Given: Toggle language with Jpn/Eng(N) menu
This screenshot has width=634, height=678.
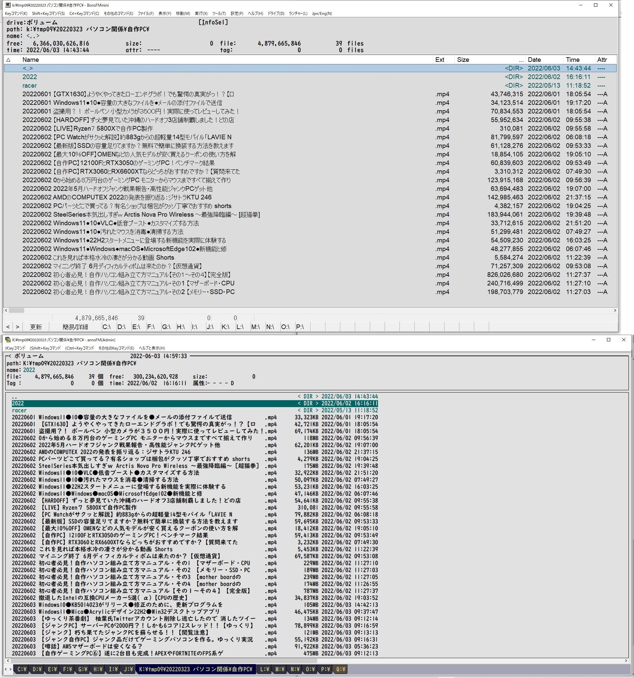Looking at the screenshot, I should click(321, 14).
